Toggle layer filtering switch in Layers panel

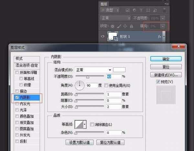pyautogui.click(x=164, y=10)
